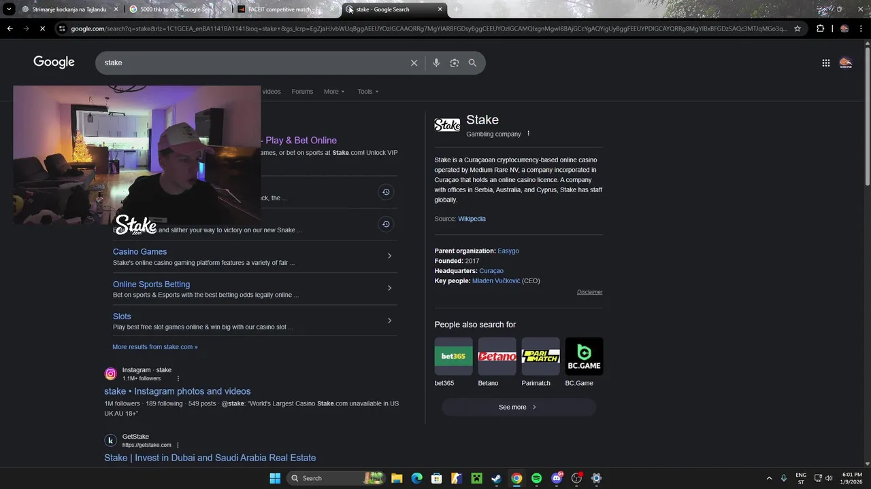Open the Settings gear in the taskbar
This screenshot has height=489, width=871.
tap(596, 478)
